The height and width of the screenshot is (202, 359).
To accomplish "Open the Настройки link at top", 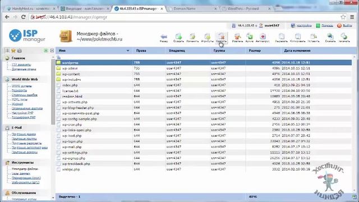I will point(304,26).
